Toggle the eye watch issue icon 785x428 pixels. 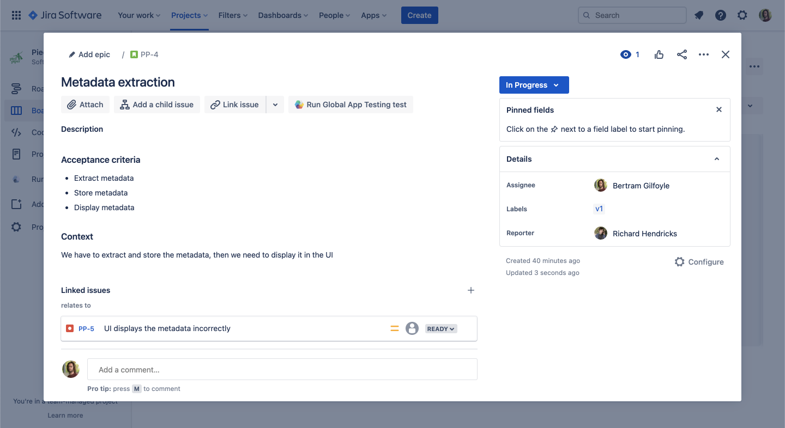tap(626, 54)
